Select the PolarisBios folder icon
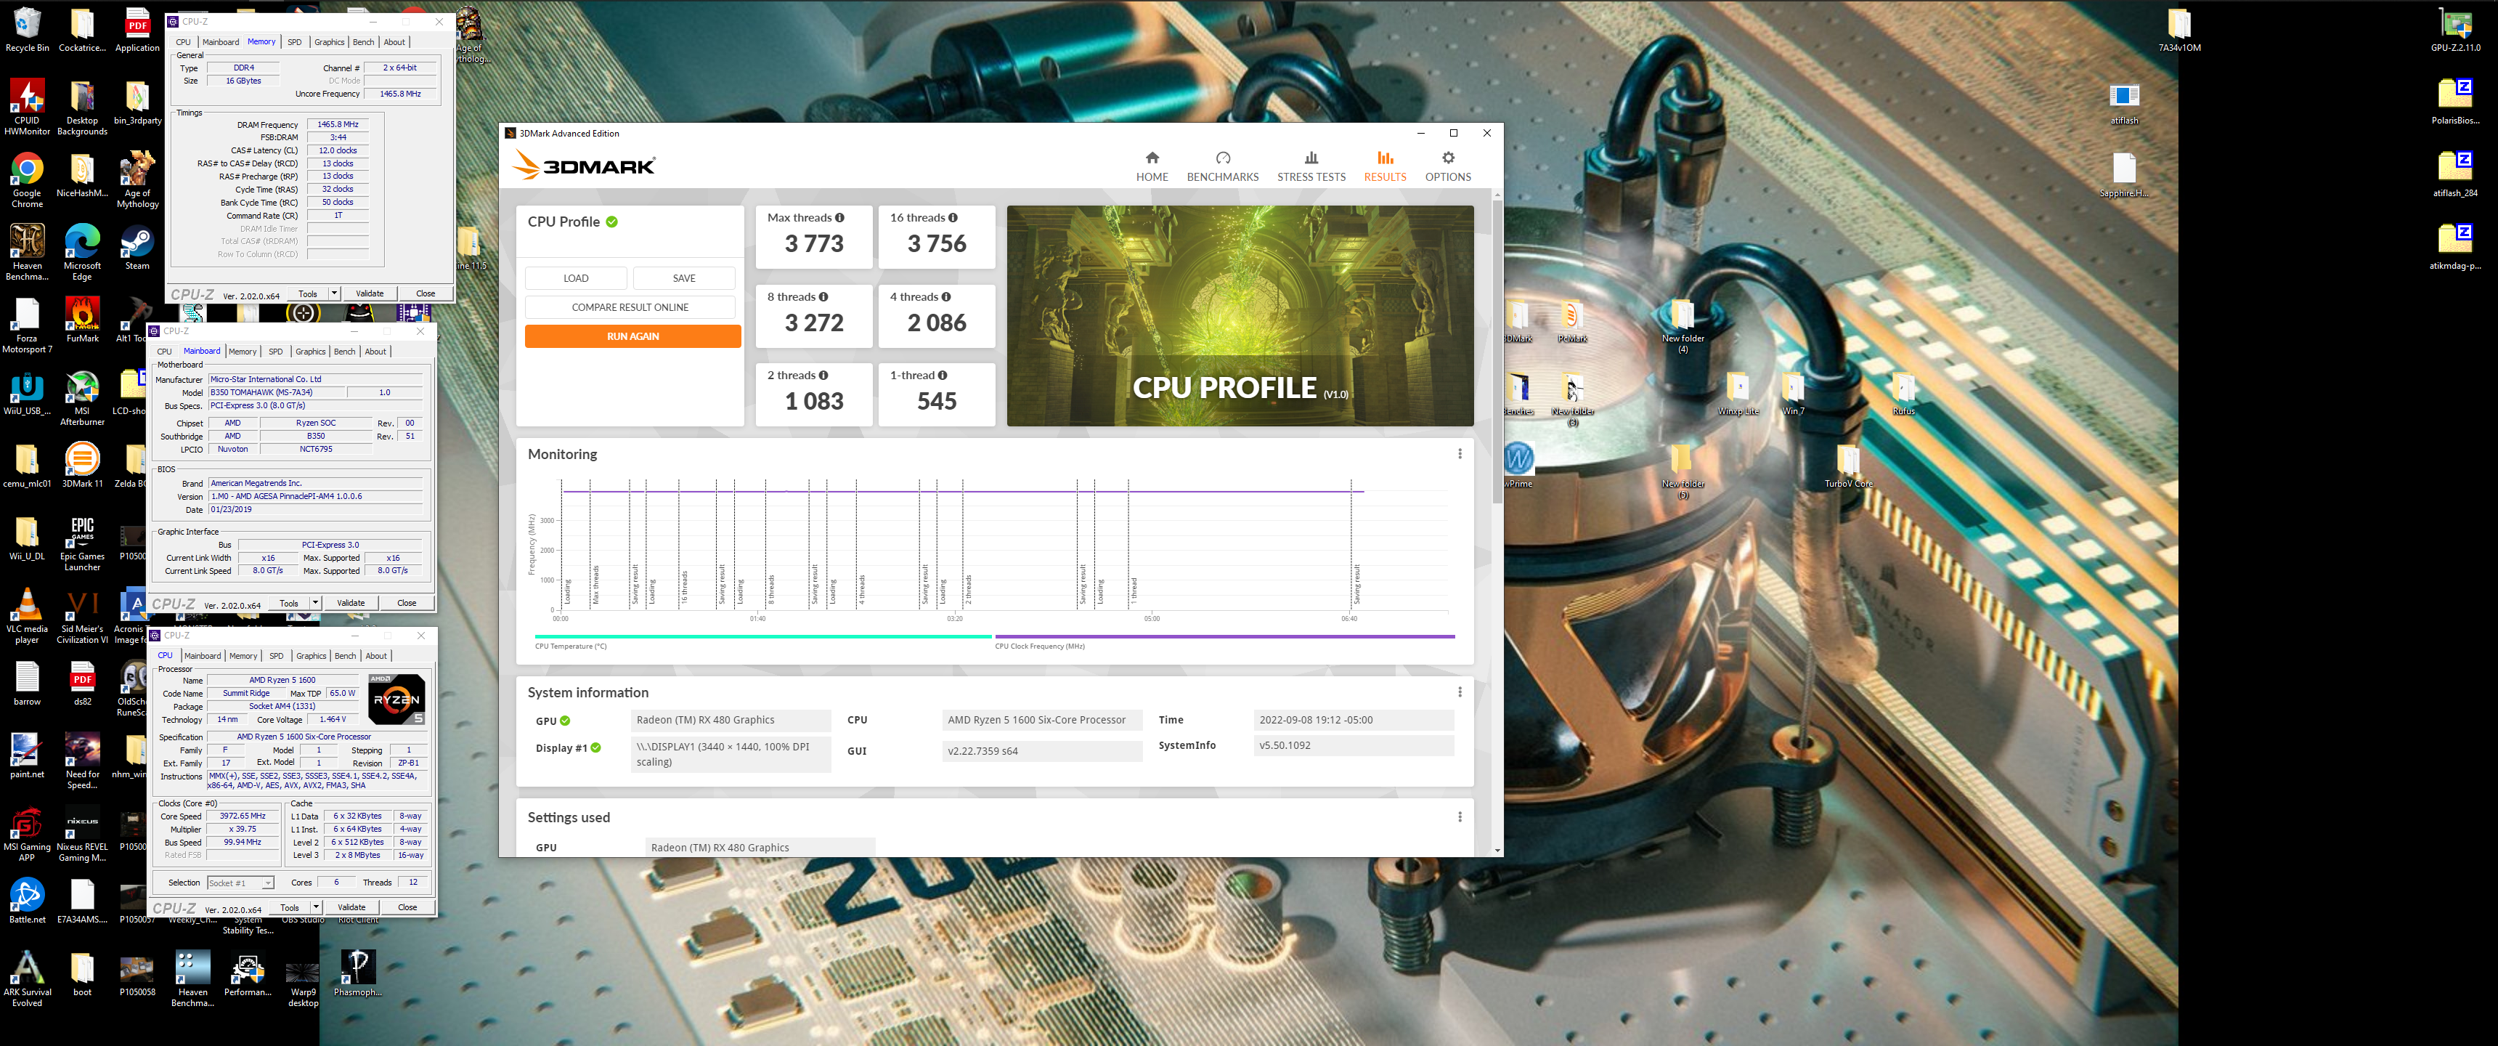Viewport: 2498px width, 1046px height. click(x=2454, y=102)
